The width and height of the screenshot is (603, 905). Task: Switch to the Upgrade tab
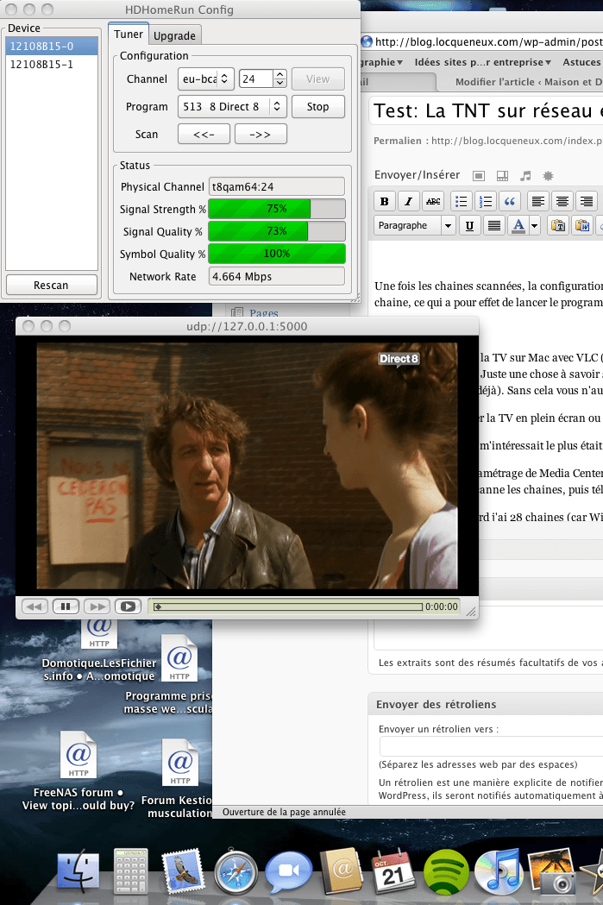[174, 35]
